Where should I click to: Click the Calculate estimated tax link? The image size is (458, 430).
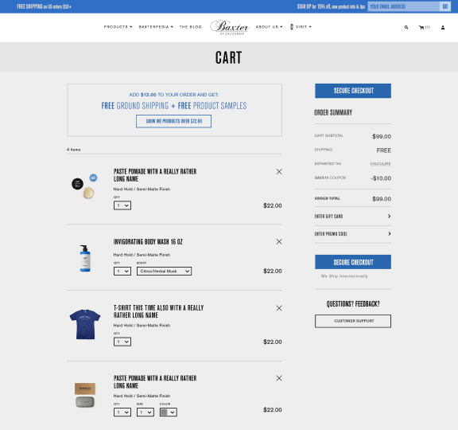380,164
